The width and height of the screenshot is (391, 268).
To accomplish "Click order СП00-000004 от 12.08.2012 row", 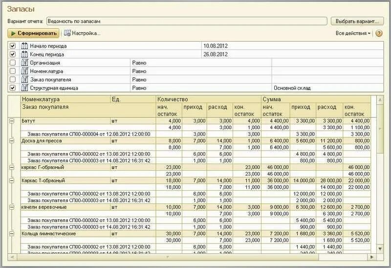I will (x=89, y=134).
